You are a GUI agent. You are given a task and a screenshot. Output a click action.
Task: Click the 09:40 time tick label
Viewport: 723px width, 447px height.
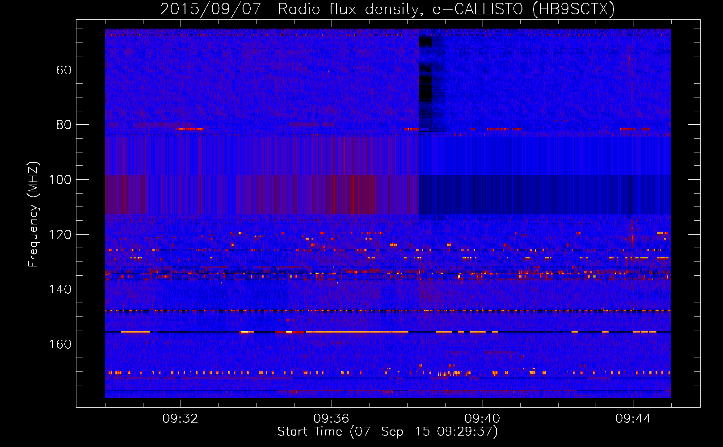(x=483, y=419)
